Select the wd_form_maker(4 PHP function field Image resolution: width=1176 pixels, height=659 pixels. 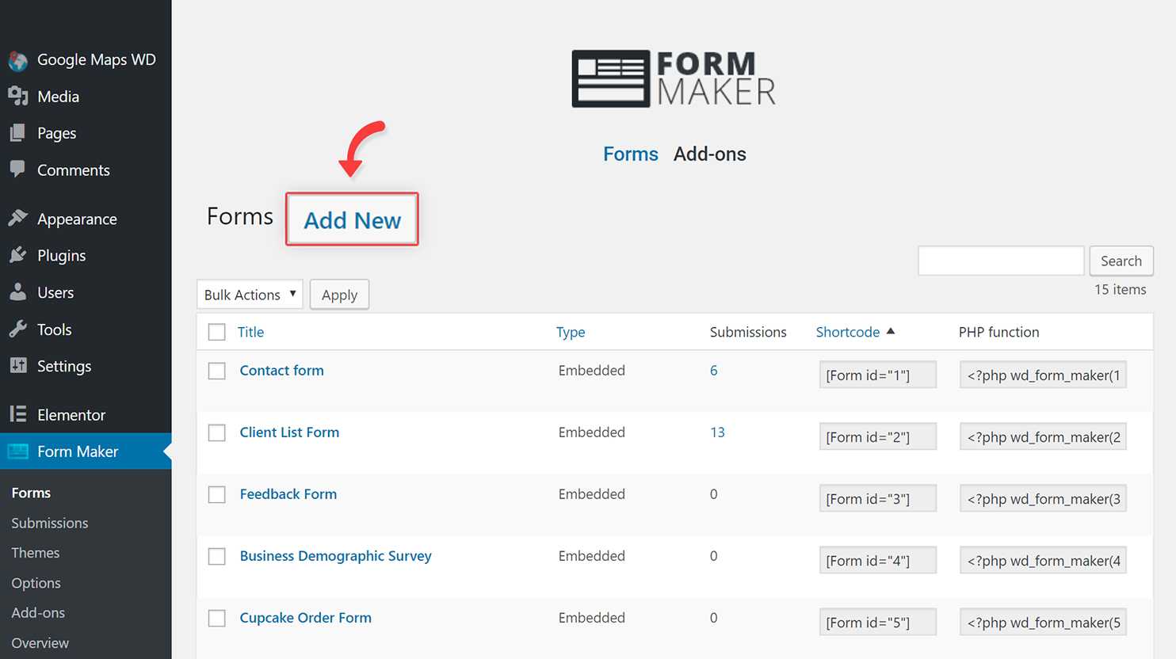click(x=1043, y=560)
